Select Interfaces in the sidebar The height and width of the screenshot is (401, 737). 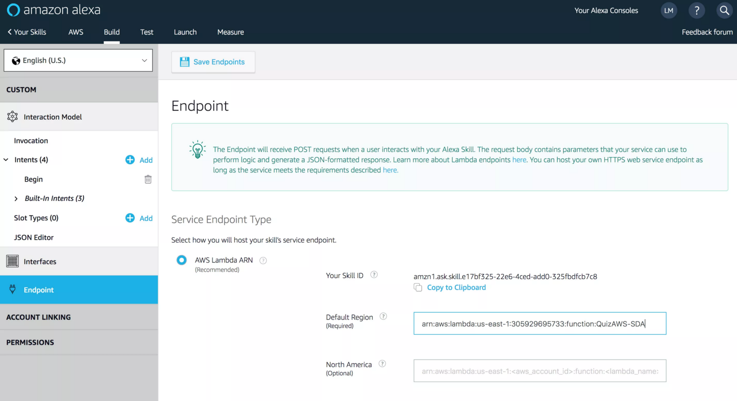(x=40, y=262)
